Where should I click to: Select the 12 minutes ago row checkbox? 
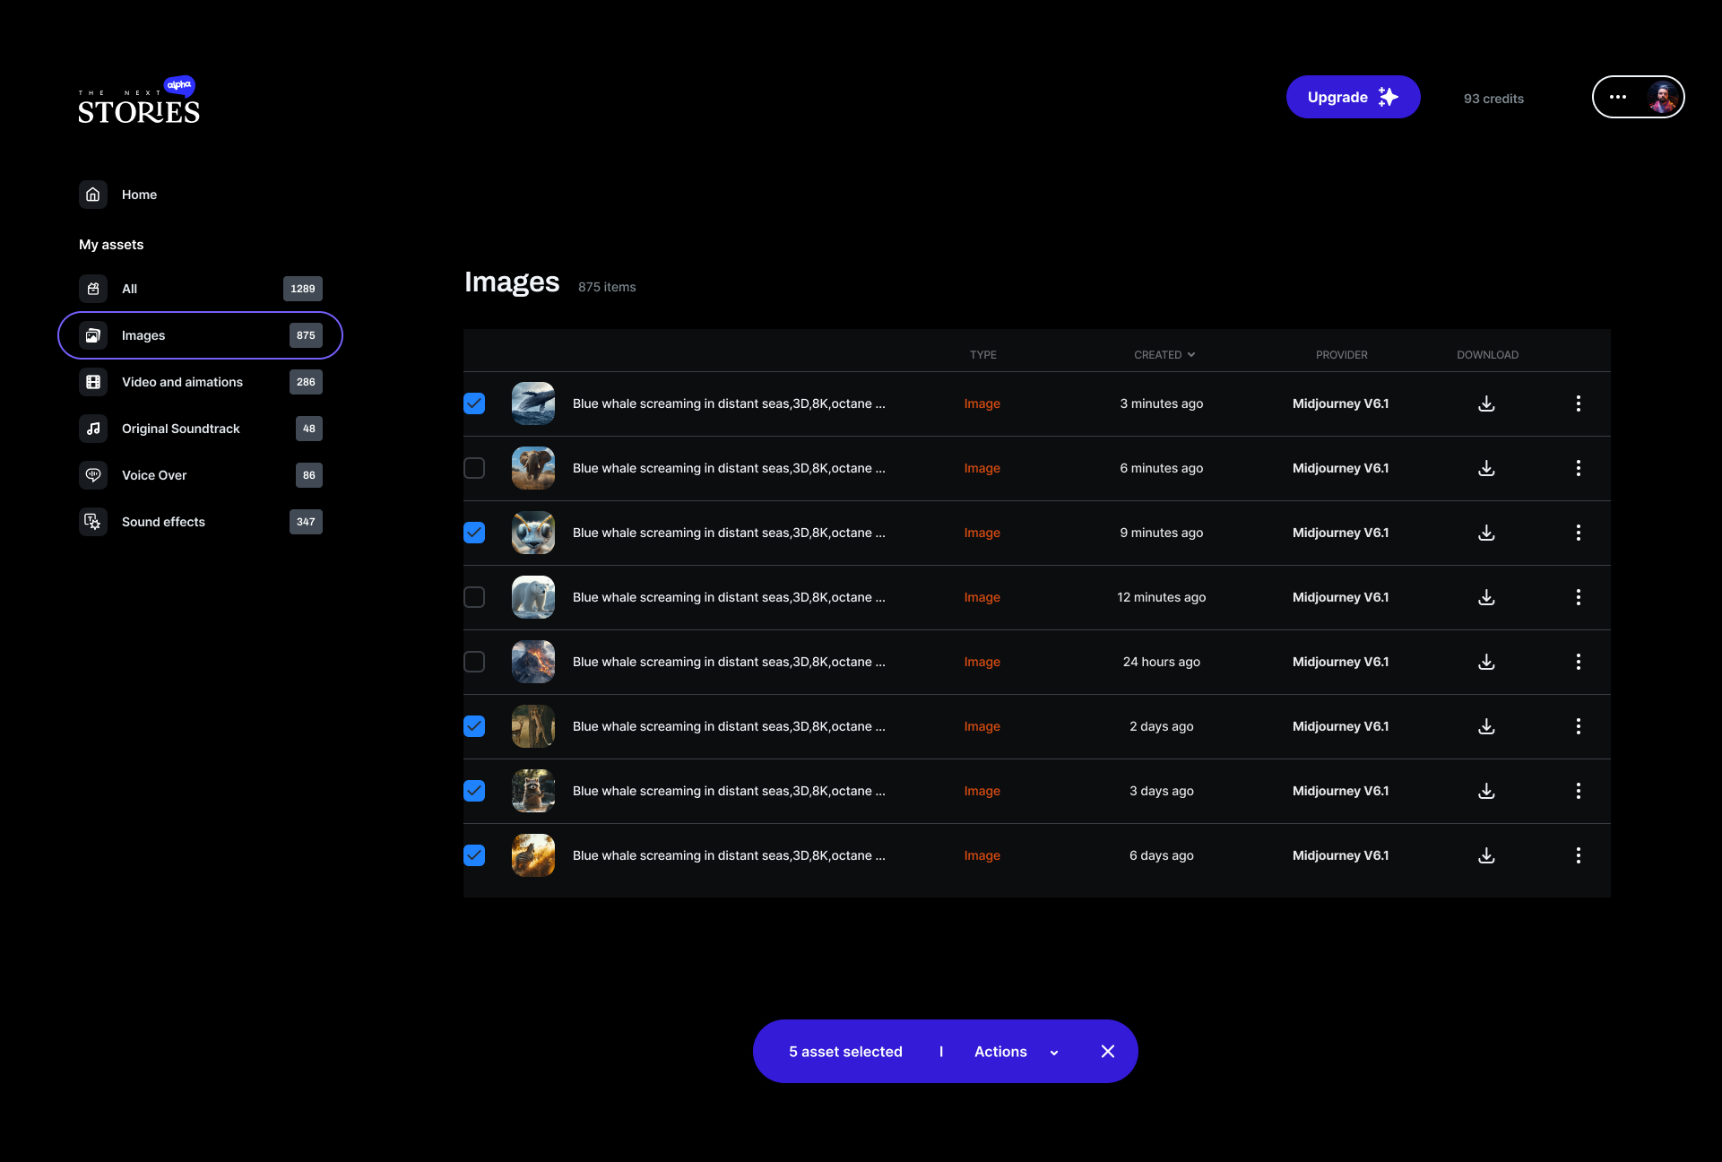coord(474,597)
